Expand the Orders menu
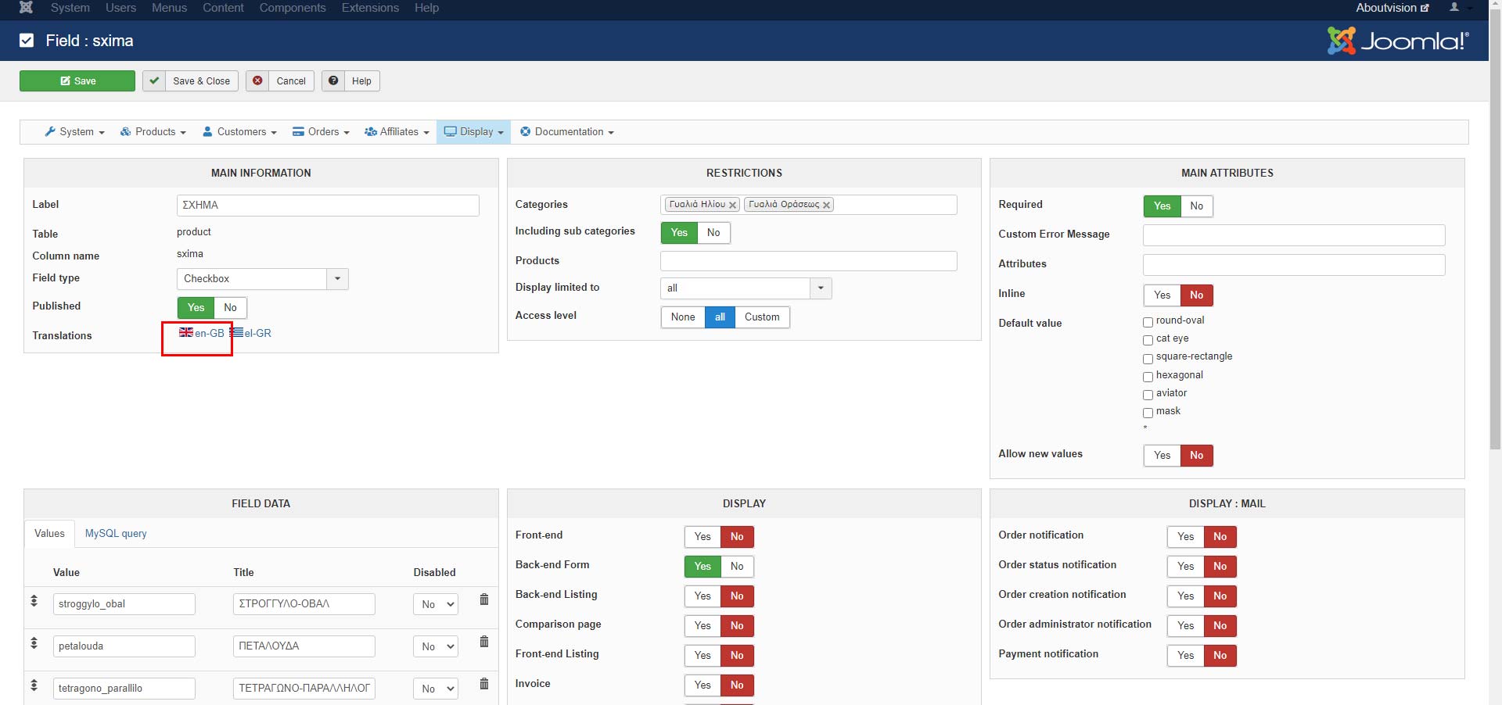Screen dimensions: 1502x705 pos(321,132)
